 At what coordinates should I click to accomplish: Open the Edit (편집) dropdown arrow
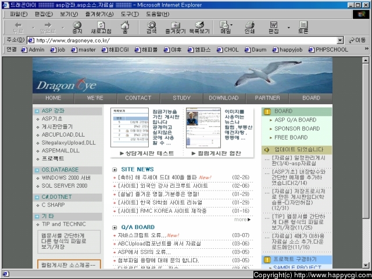pyautogui.click(x=288, y=27)
